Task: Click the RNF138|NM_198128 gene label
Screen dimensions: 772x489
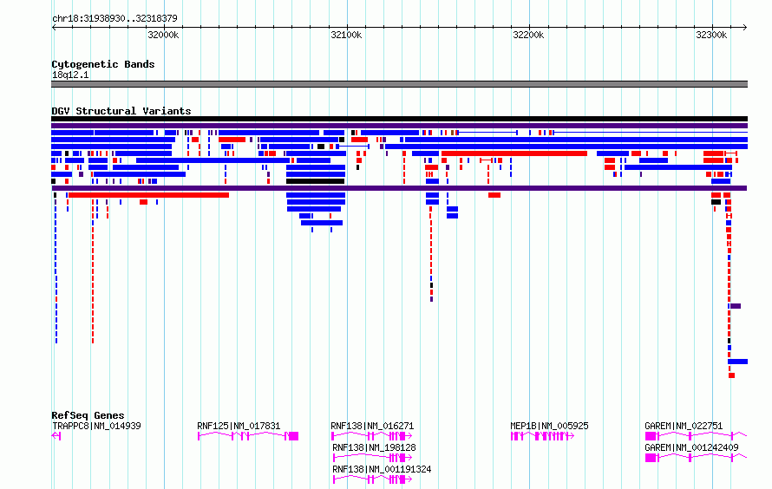Action: [x=374, y=447]
